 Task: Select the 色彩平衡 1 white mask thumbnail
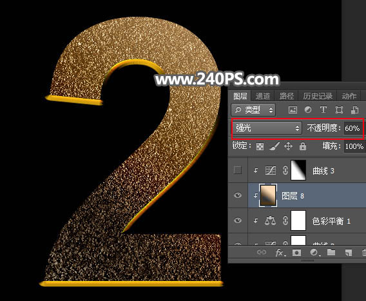point(298,220)
